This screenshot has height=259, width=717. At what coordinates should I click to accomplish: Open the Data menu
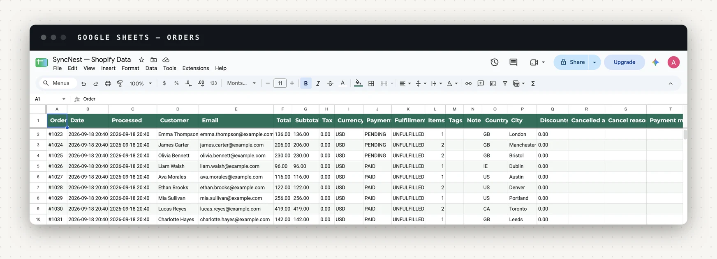(151, 68)
